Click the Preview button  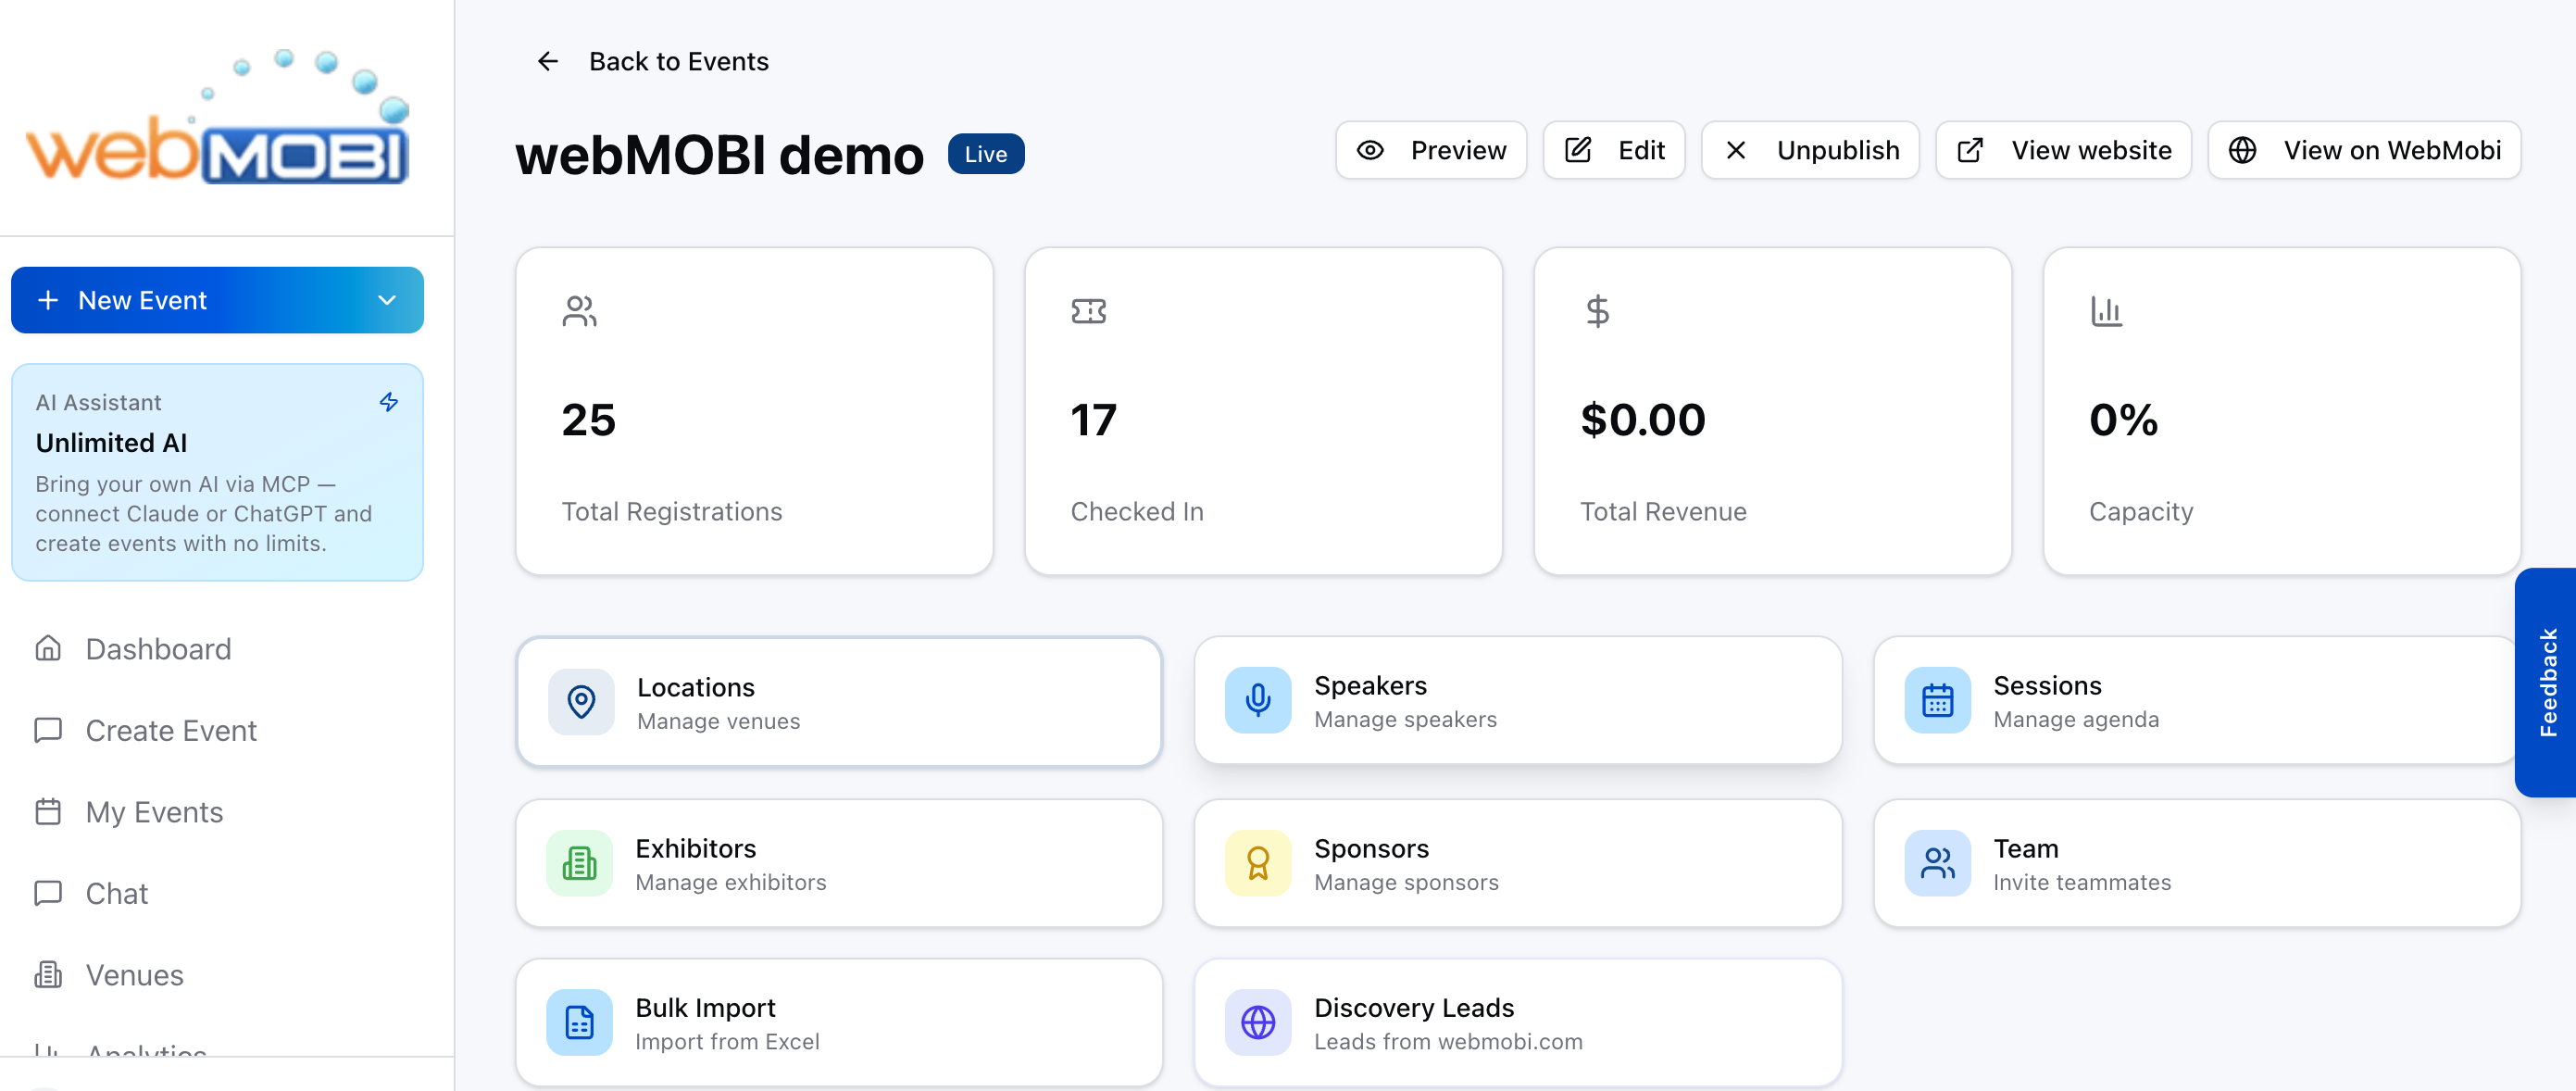click(x=1430, y=150)
